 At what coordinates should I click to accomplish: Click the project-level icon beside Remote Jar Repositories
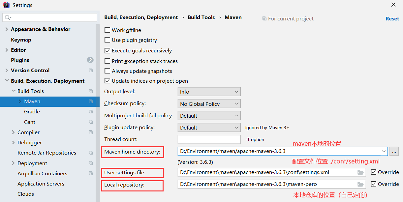[91, 153]
